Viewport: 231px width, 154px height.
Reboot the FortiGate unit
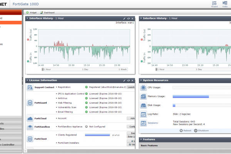point(185,131)
